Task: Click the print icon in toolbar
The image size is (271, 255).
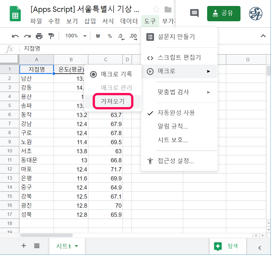Action: click(x=39, y=36)
